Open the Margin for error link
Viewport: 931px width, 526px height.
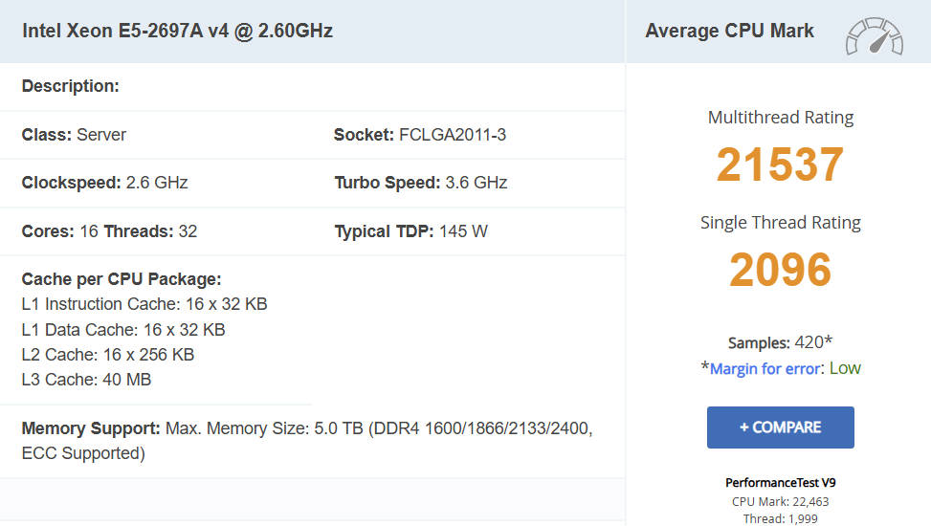[765, 368]
